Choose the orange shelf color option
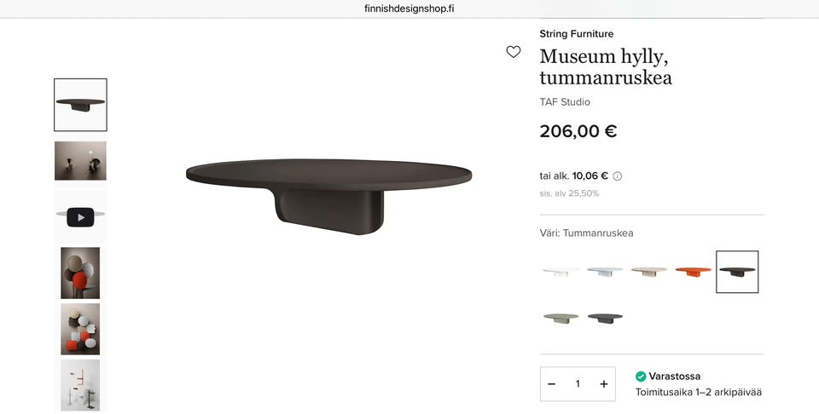This screenshot has width=819, height=414. pos(693,272)
